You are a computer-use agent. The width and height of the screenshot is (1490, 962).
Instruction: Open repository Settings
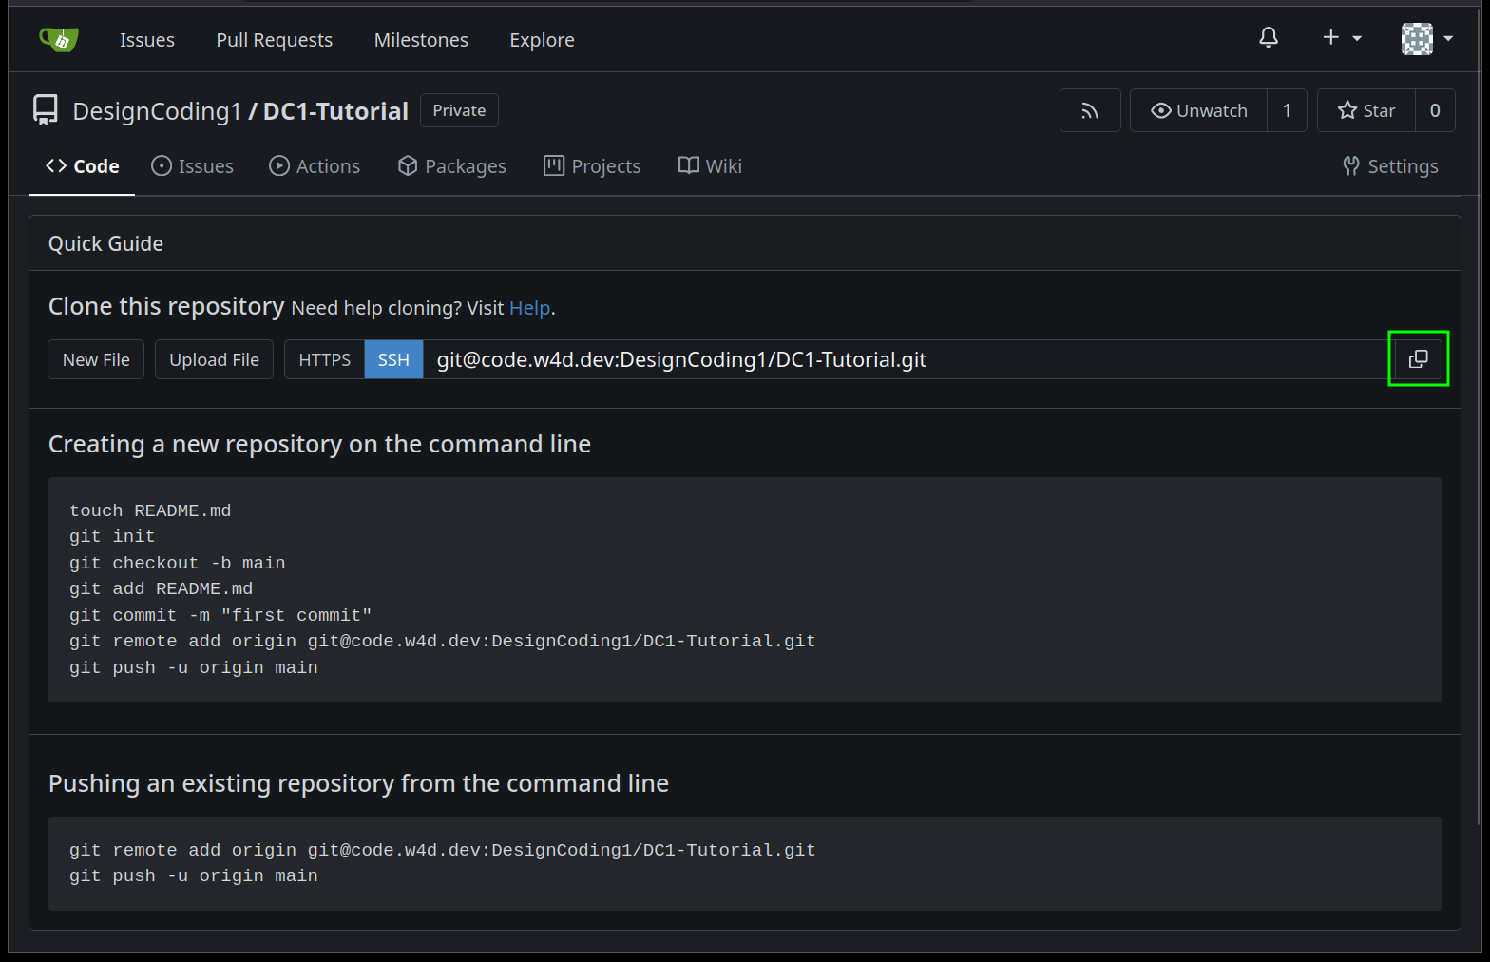pos(1390,166)
